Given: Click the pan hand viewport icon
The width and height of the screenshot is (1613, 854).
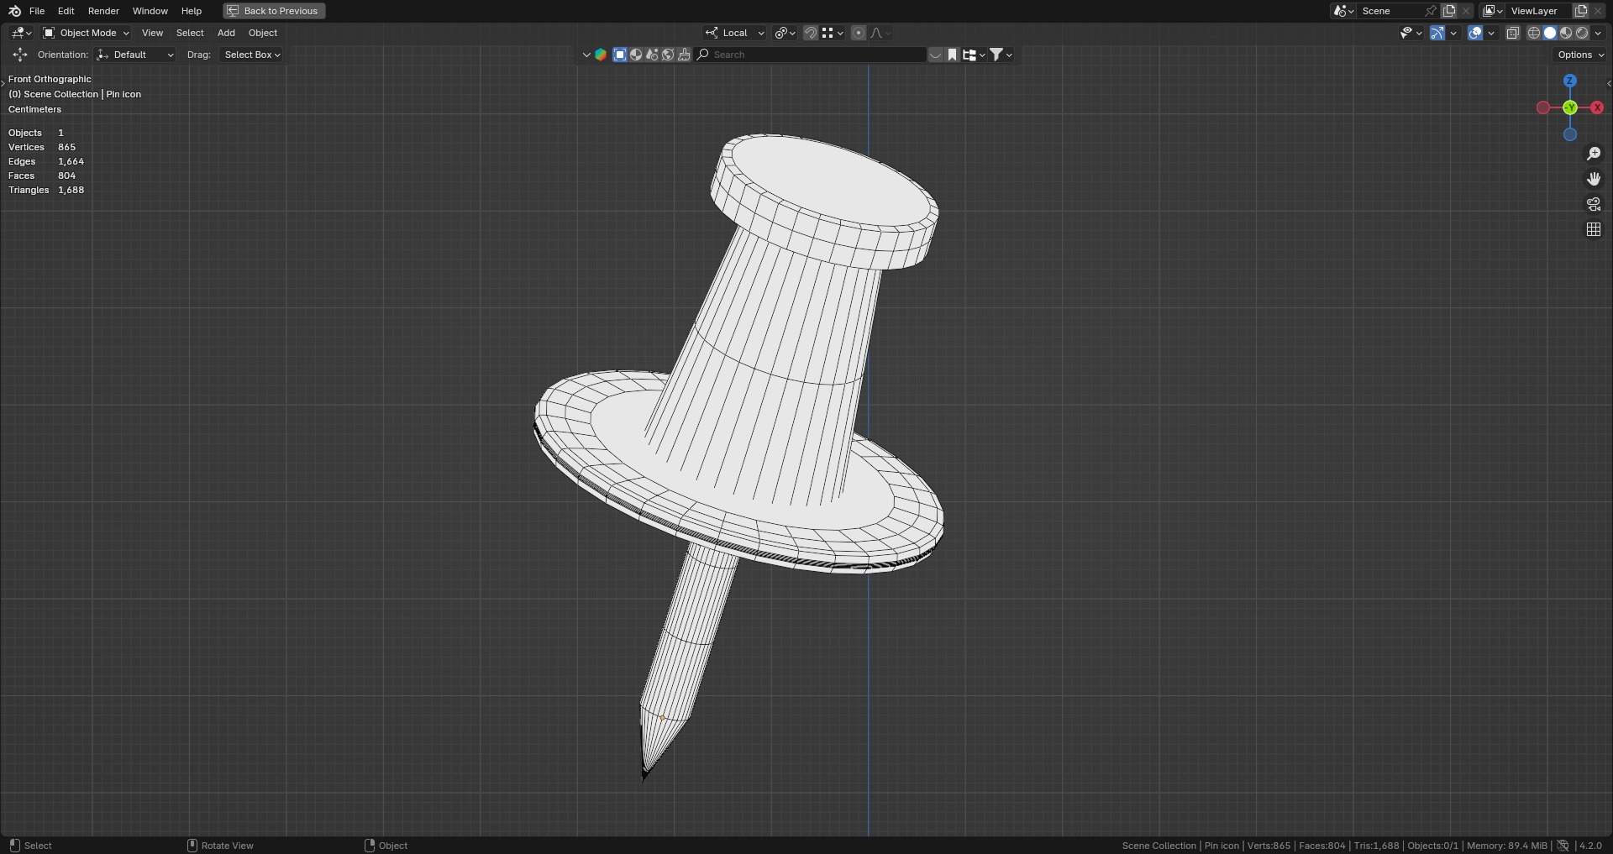Looking at the screenshot, I should tap(1594, 179).
